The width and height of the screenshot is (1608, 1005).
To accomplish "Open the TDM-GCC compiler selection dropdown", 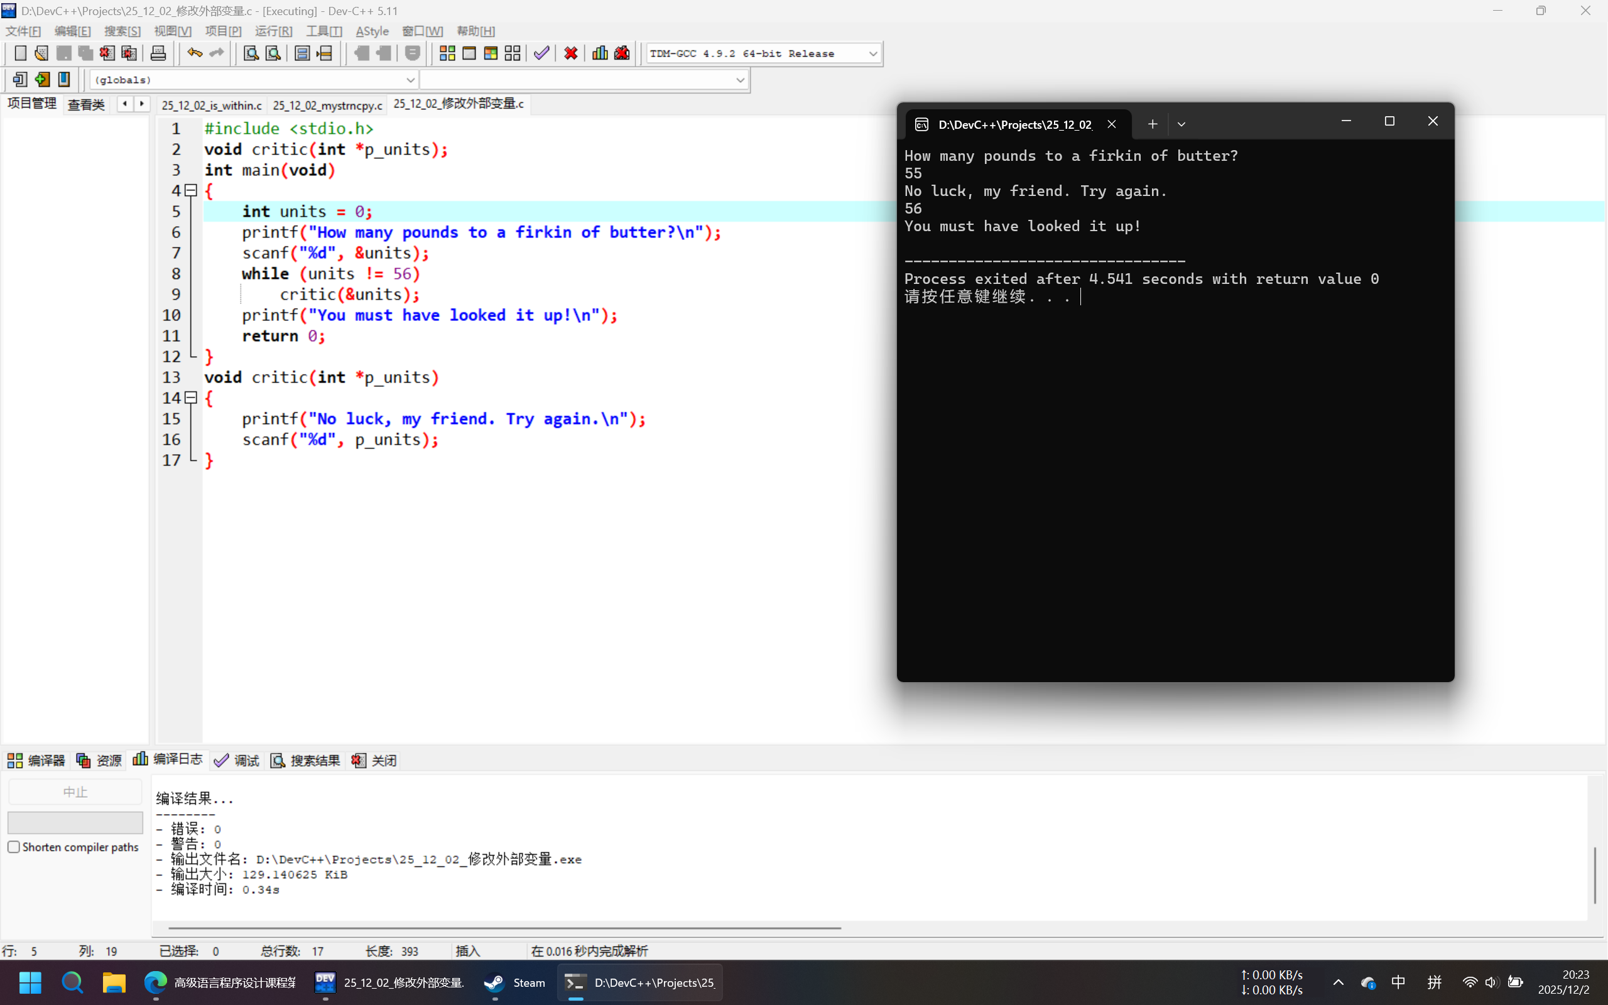I will point(872,54).
